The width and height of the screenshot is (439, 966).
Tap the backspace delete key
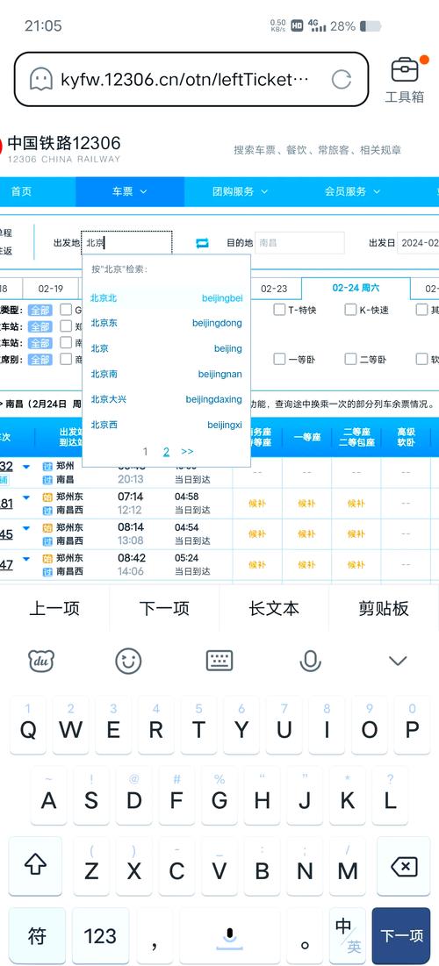(404, 866)
